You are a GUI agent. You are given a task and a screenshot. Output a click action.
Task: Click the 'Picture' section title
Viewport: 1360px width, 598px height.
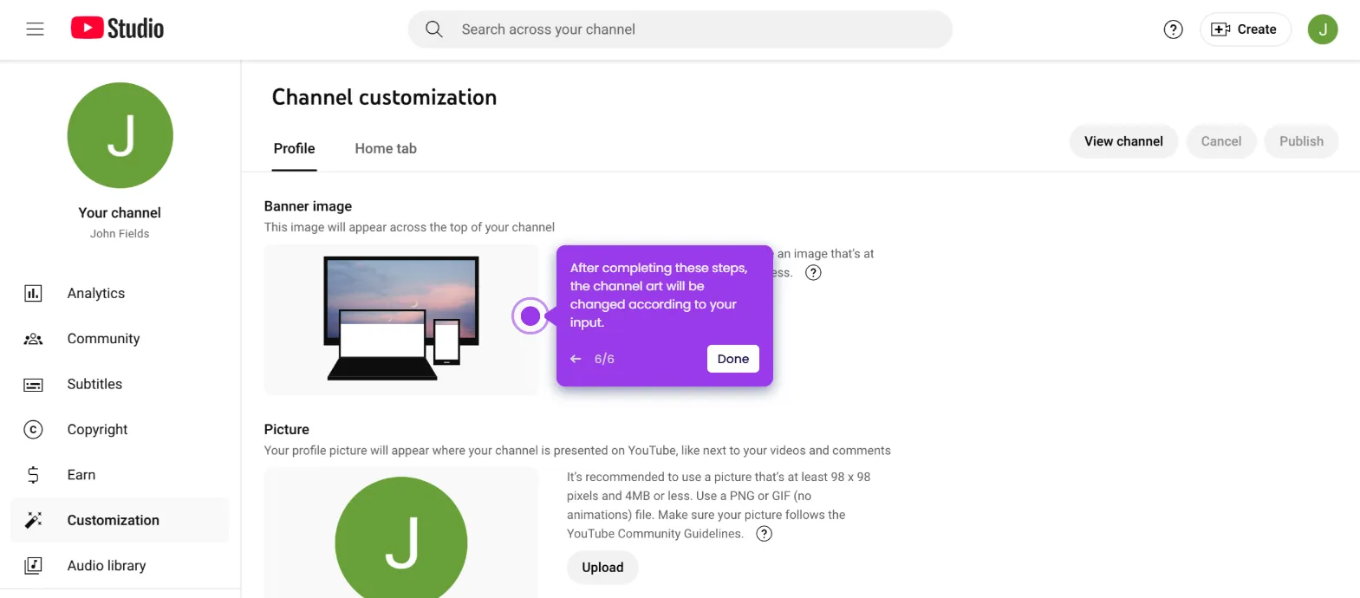coord(287,430)
